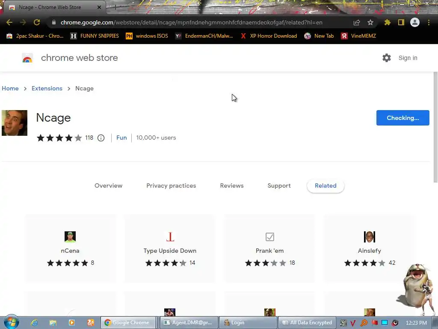This screenshot has width=438, height=329.
Task: Switch to Login taskbar window
Action: (x=248, y=323)
